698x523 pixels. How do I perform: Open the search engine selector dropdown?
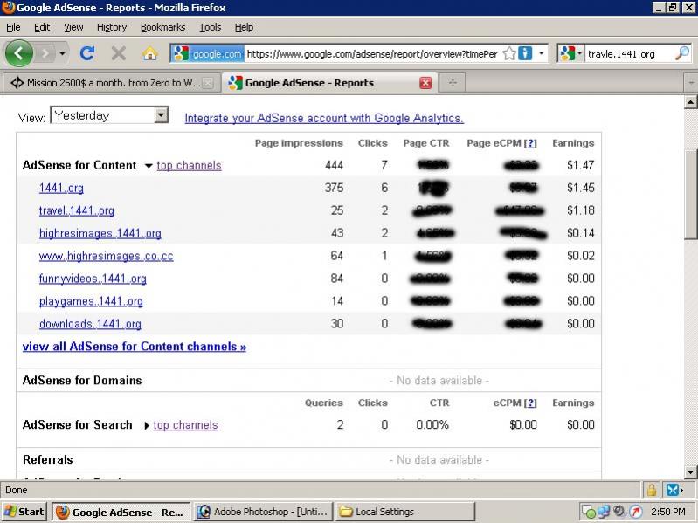(x=571, y=54)
